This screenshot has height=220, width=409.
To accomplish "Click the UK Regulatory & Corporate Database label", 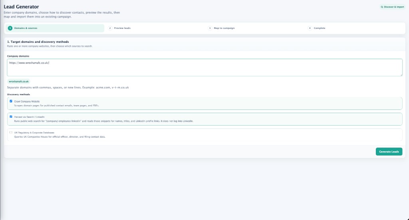I will click(34, 133).
